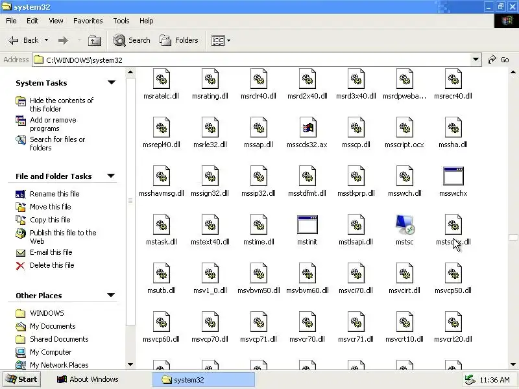Open the Address bar dropdown arrow

coord(476,60)
